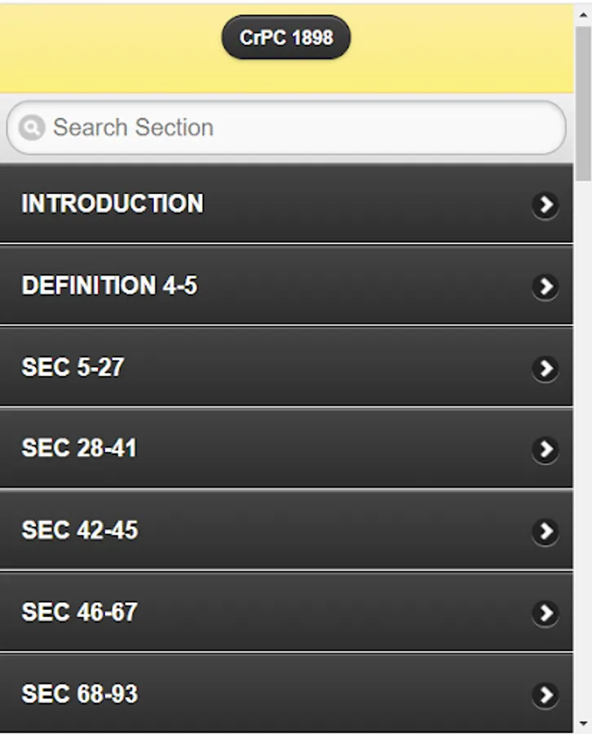
Task: Click the CrPC 1898 header button
Action: click(x=286, y=38)
